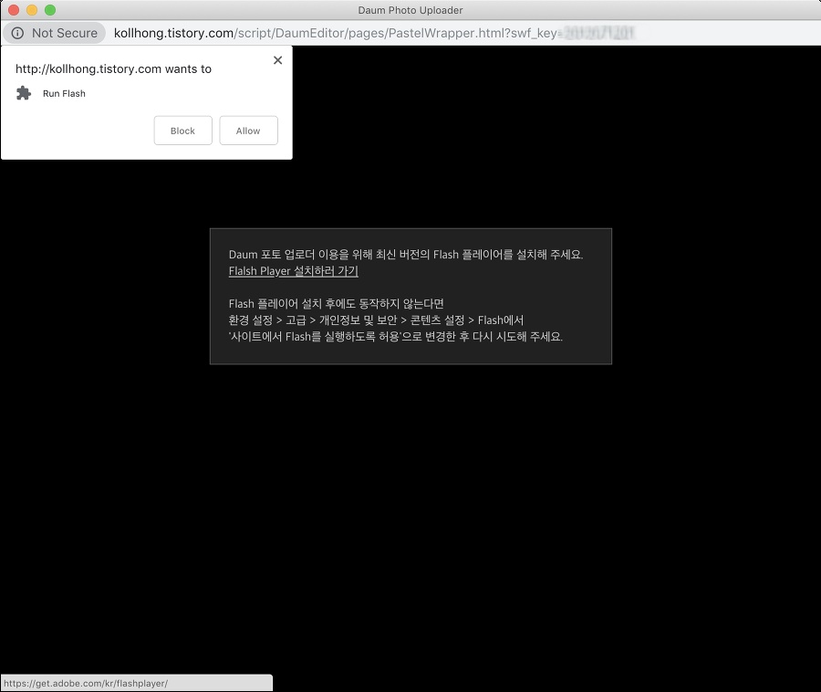Click the "wants to" permission heading
This screenshot has height=692, width=821.
pyautogui.click(x=113, y=68)
